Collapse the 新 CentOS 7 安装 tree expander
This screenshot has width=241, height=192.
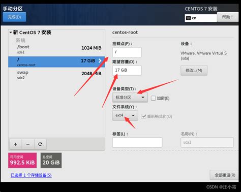(x=11, y=32)
